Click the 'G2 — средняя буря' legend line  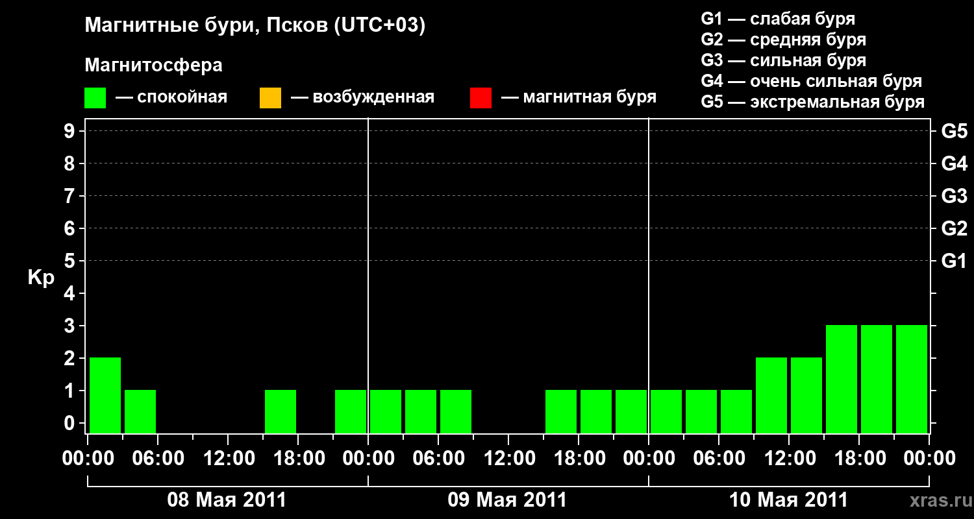pos(784,40)
